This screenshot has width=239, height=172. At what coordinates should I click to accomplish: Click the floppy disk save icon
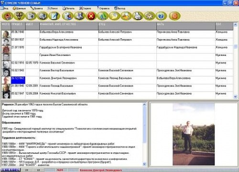[79, 16]
